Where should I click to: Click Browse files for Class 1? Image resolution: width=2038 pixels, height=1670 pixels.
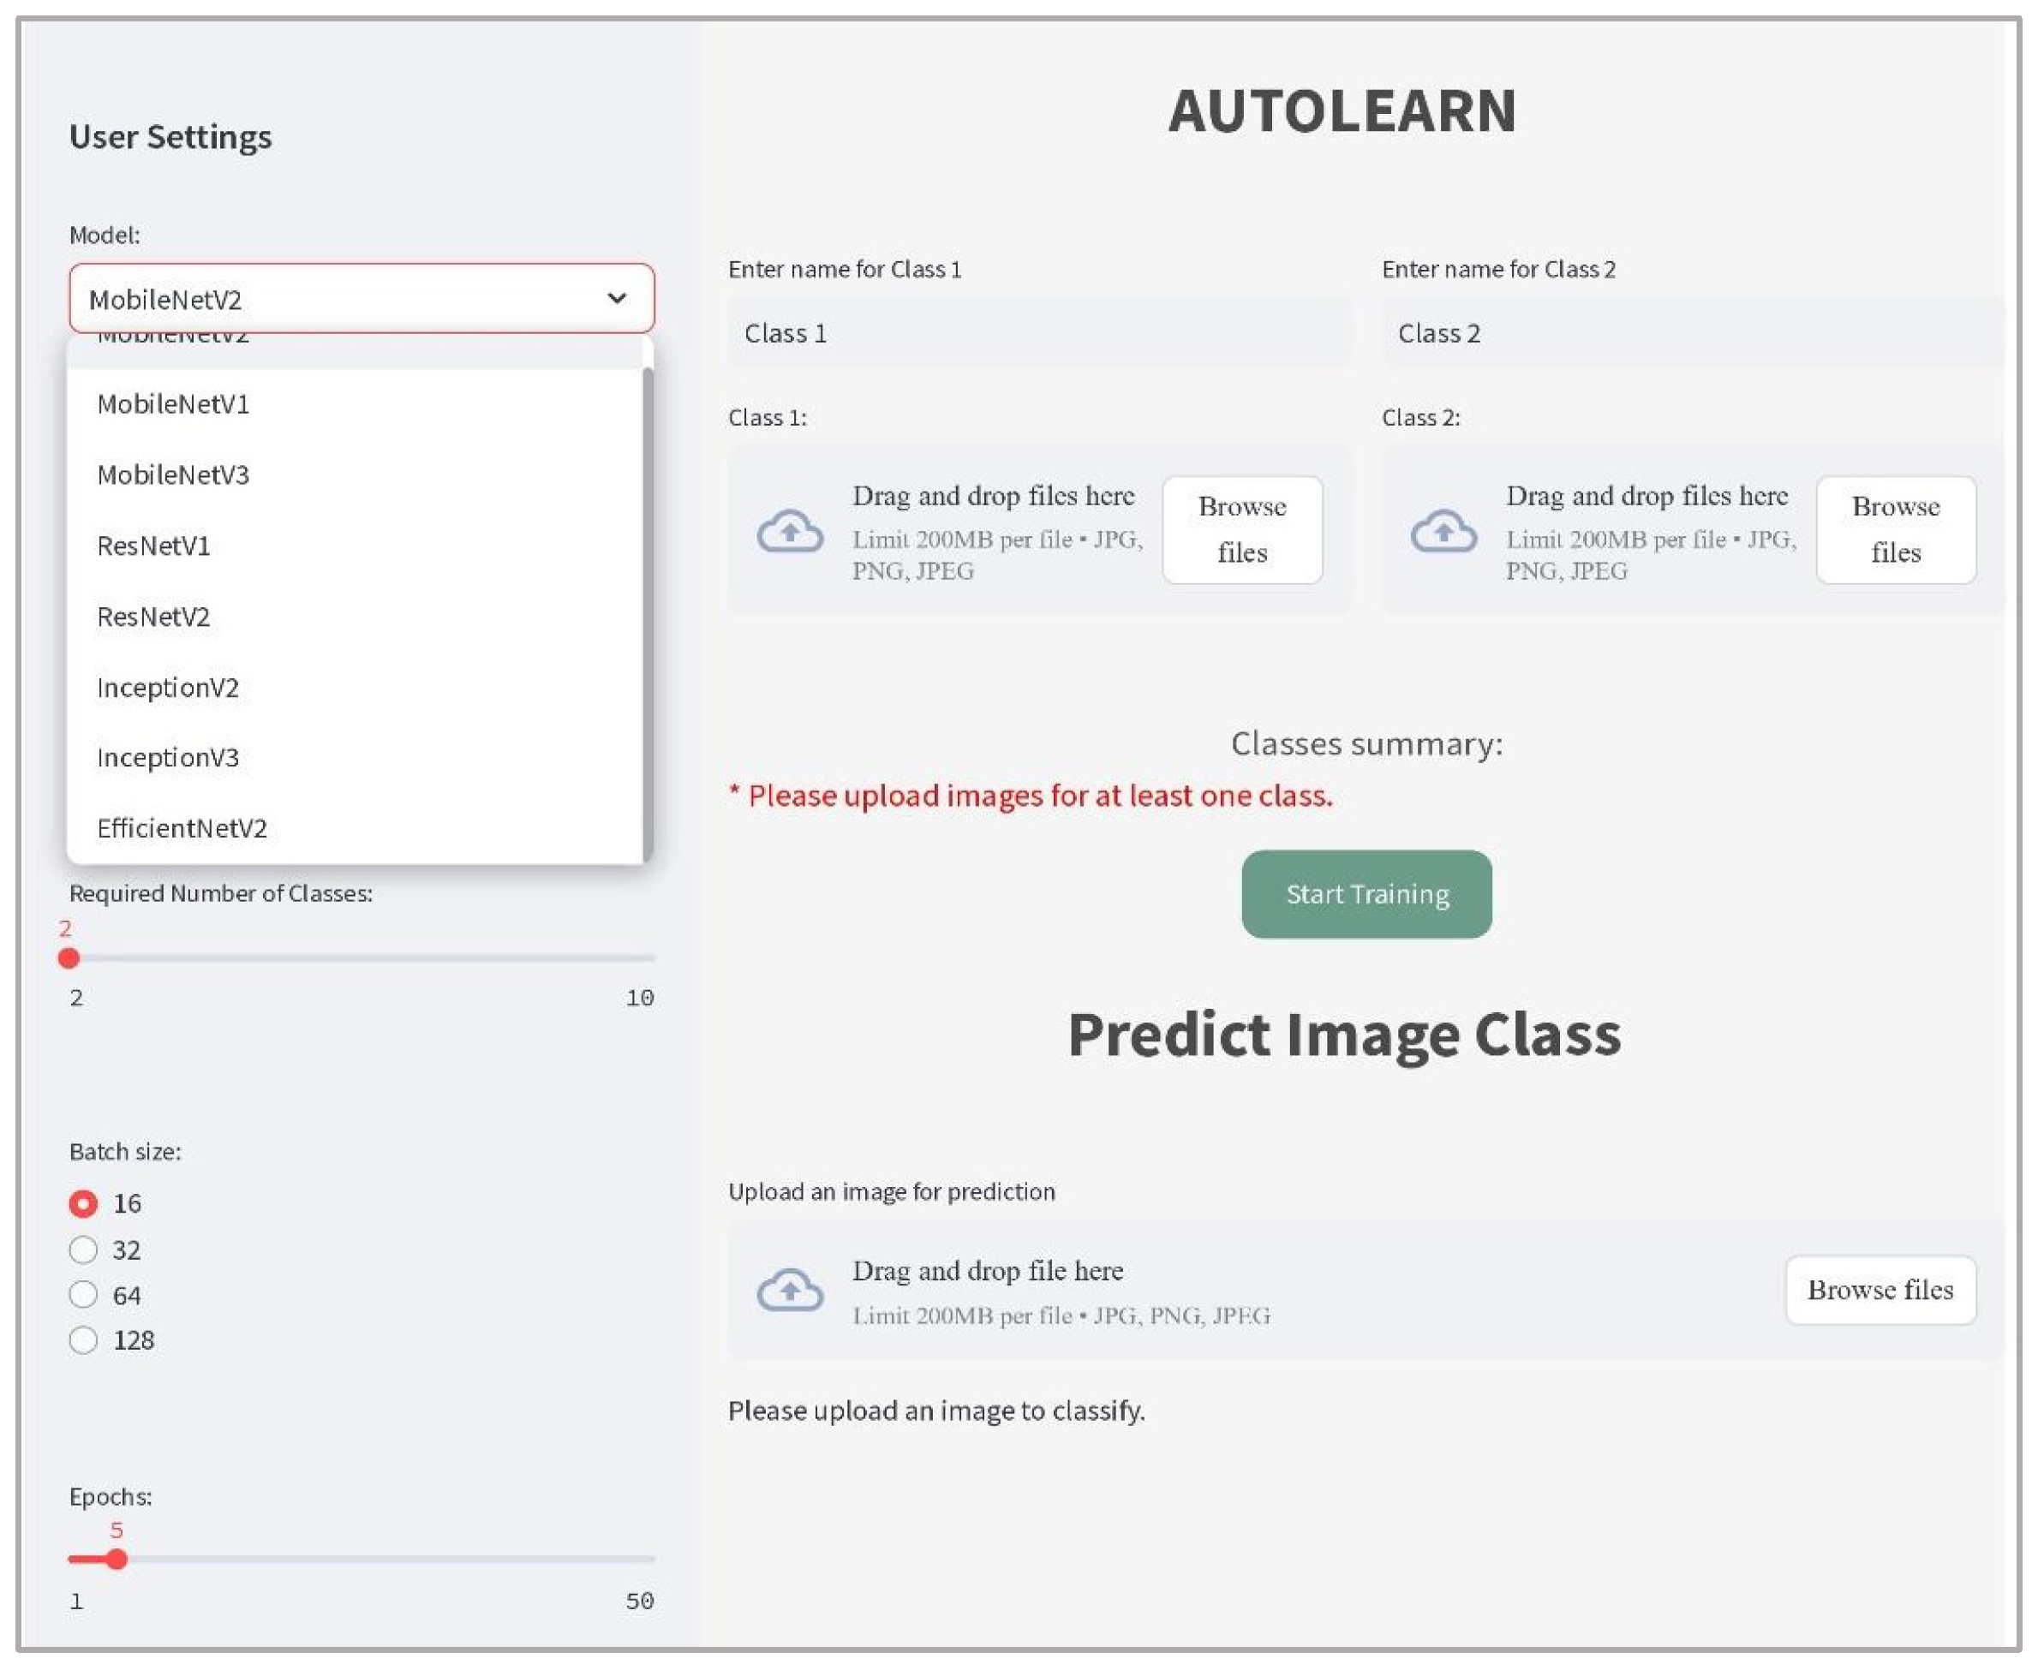pos(1241,529)
